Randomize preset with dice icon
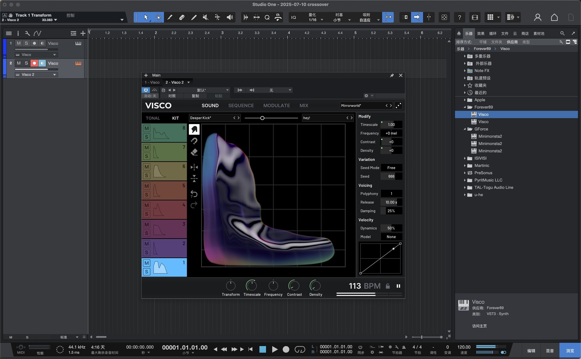The height and width of the screenshot is (359, 581). coord(399,105)
